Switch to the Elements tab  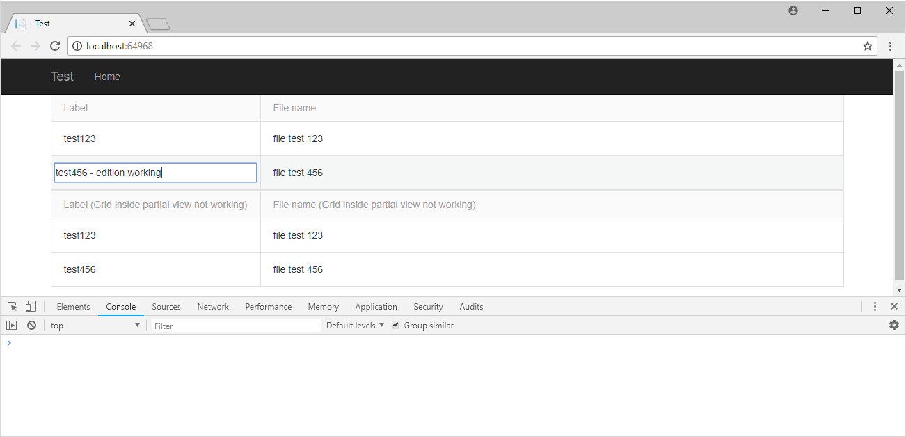click(73, 307)
